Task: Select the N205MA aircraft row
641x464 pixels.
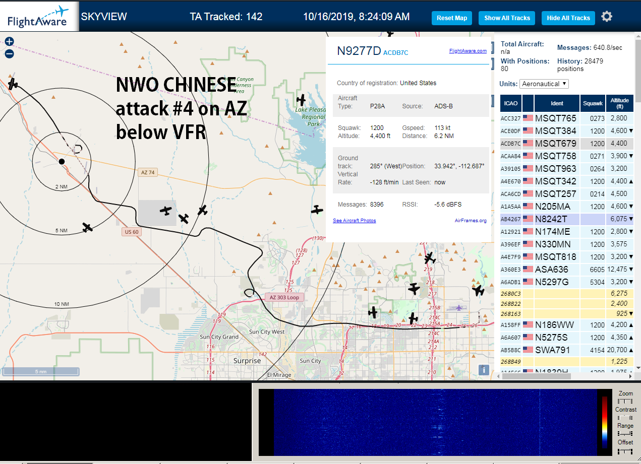Action: 567,207
